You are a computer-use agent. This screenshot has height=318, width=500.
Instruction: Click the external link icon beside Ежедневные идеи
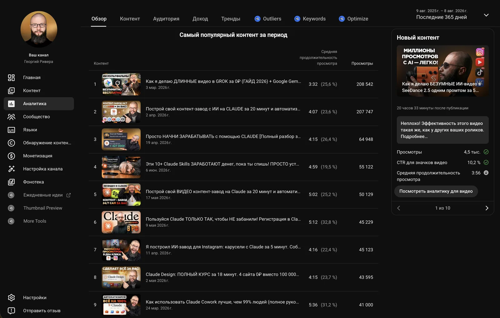[x=68, y=195]
